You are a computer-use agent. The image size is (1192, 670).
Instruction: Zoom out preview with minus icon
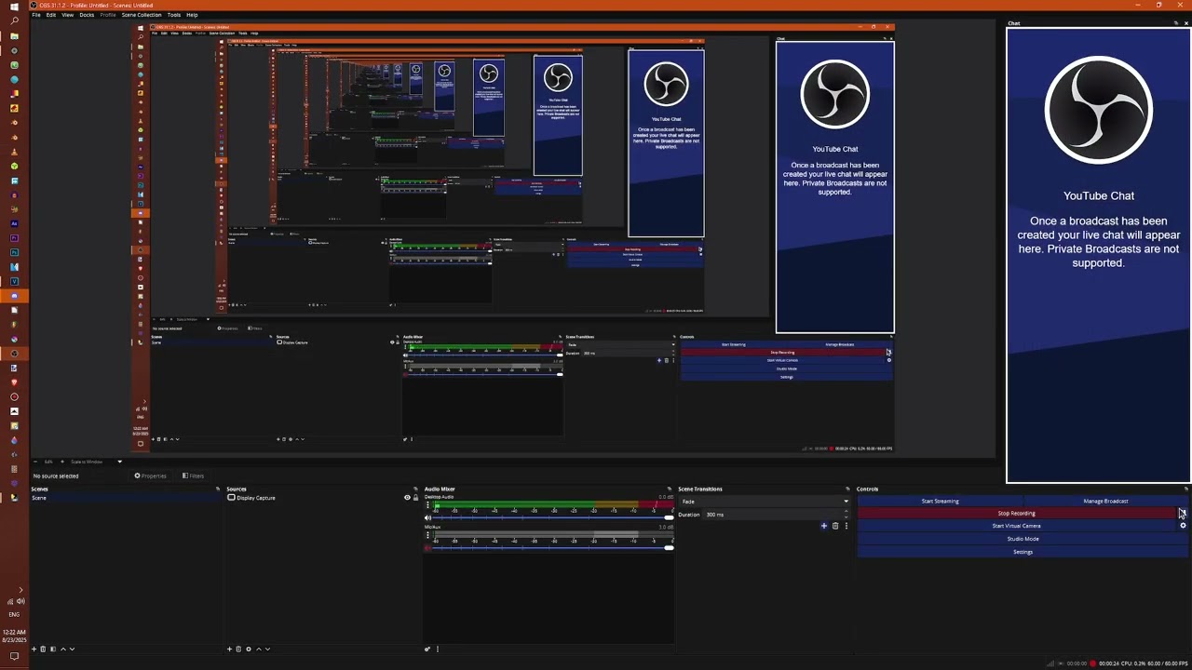point(35,462)
